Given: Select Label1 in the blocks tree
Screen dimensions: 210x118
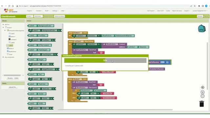Looking at the screenshot, I should (12, 33).
